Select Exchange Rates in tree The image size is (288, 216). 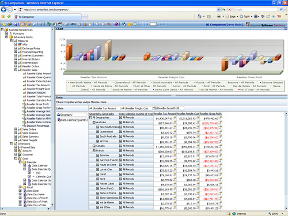point(31,48)
